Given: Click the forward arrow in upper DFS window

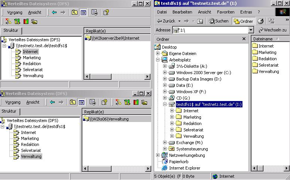Looking at the screenshot, I should click(x=63, y=12).
